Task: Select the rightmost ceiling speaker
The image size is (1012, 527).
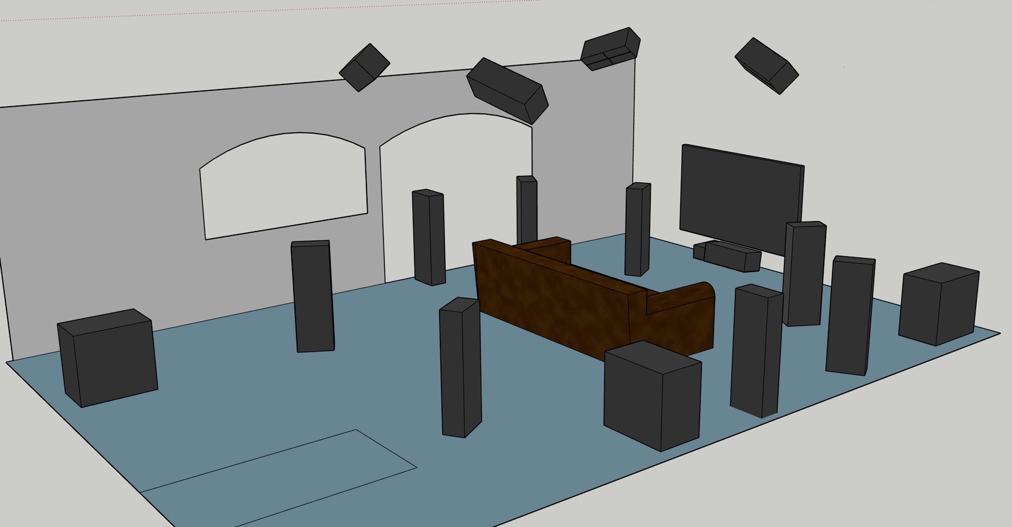Action: [766, 65]
